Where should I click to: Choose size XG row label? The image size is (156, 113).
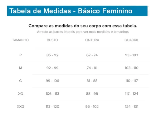(x=21, y=94)
